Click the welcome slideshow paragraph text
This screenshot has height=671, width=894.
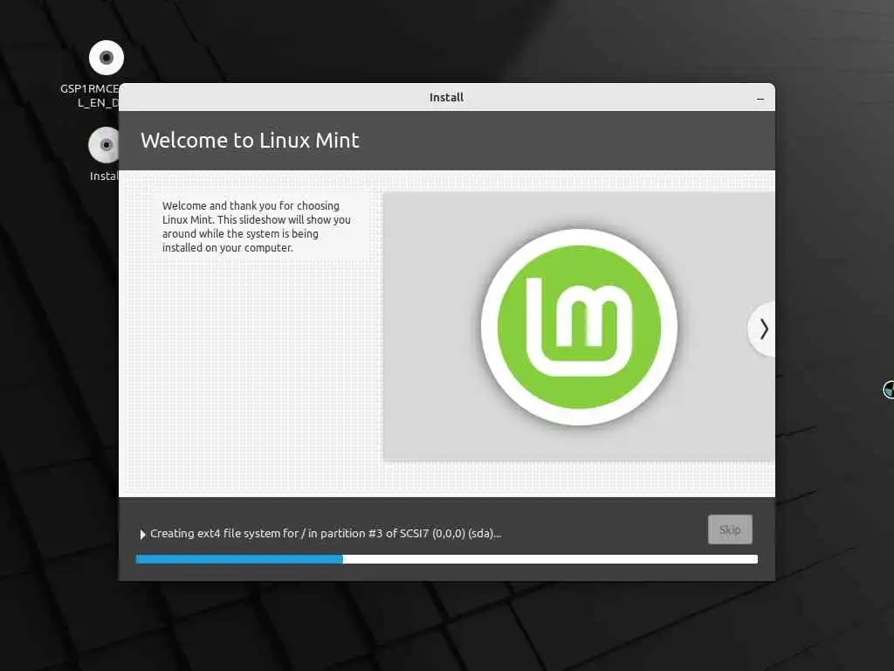[x=257, y=226]
